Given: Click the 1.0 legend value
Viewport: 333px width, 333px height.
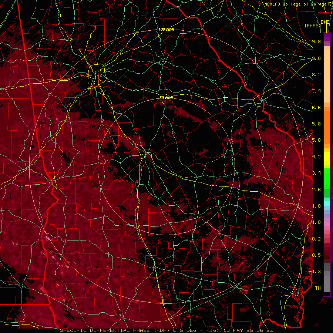Looking at the screenshot, I should [x=316, y=222].
